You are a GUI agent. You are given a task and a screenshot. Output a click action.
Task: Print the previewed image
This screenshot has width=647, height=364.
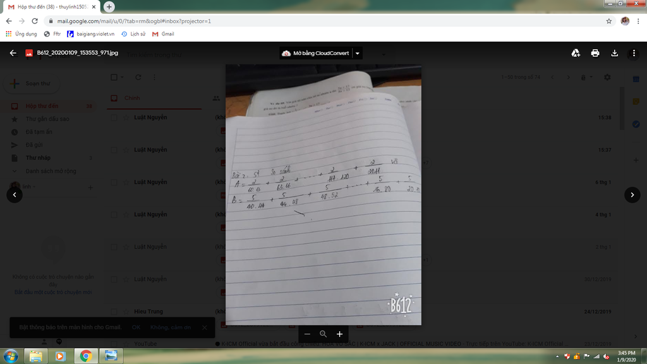(x=595, y=53)
